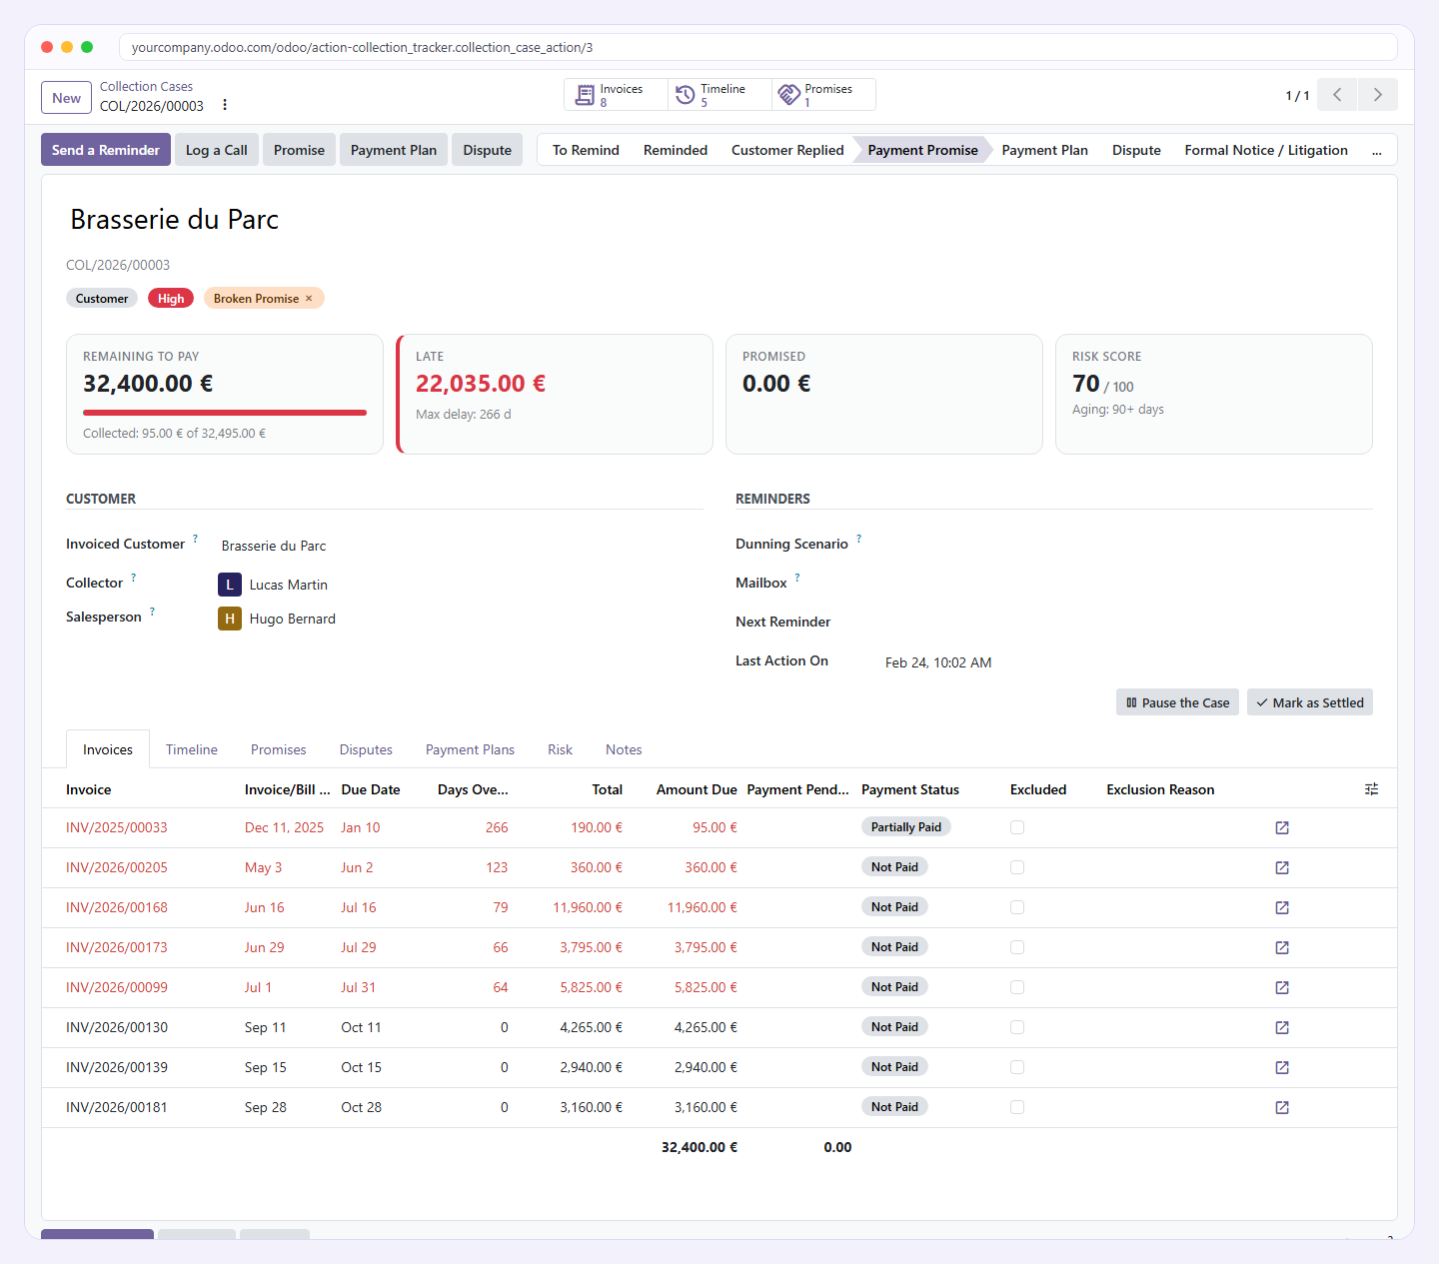
Task: Open external link for INV/2026/00099
Action: coord(1282,987)
